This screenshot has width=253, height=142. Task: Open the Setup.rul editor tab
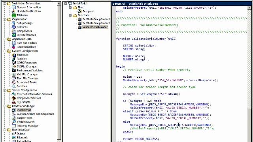point(119,4)
